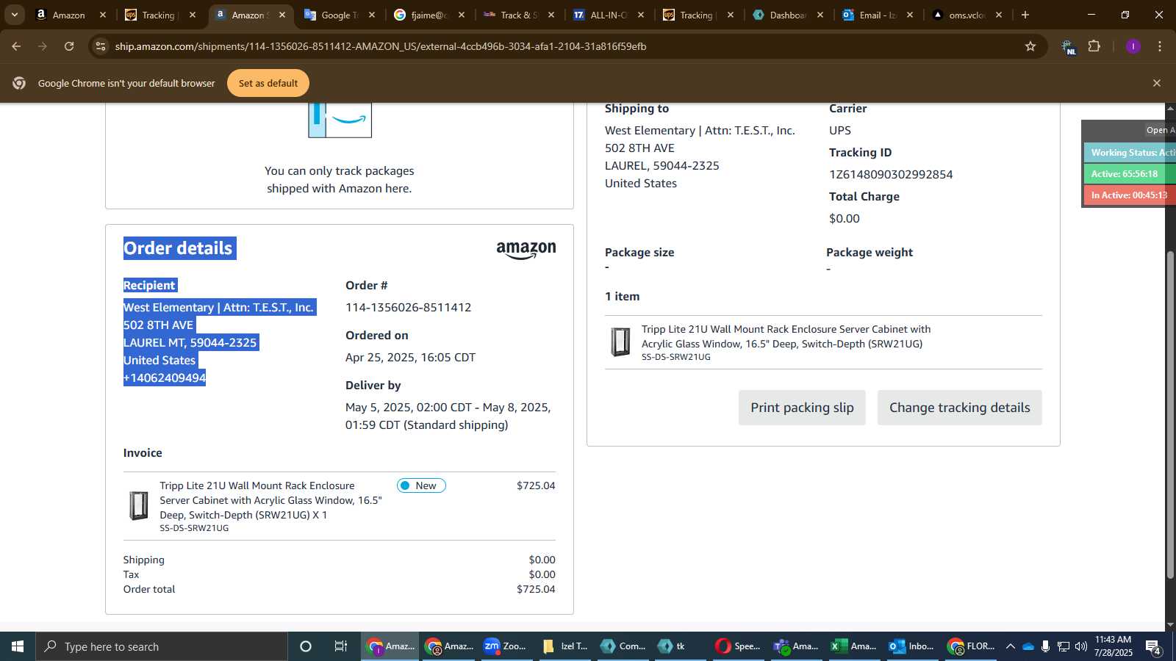This screenshot has height=661, width=1176.
Task: Click the OneDrive cloud tray icon
Action: [1028, 646]
